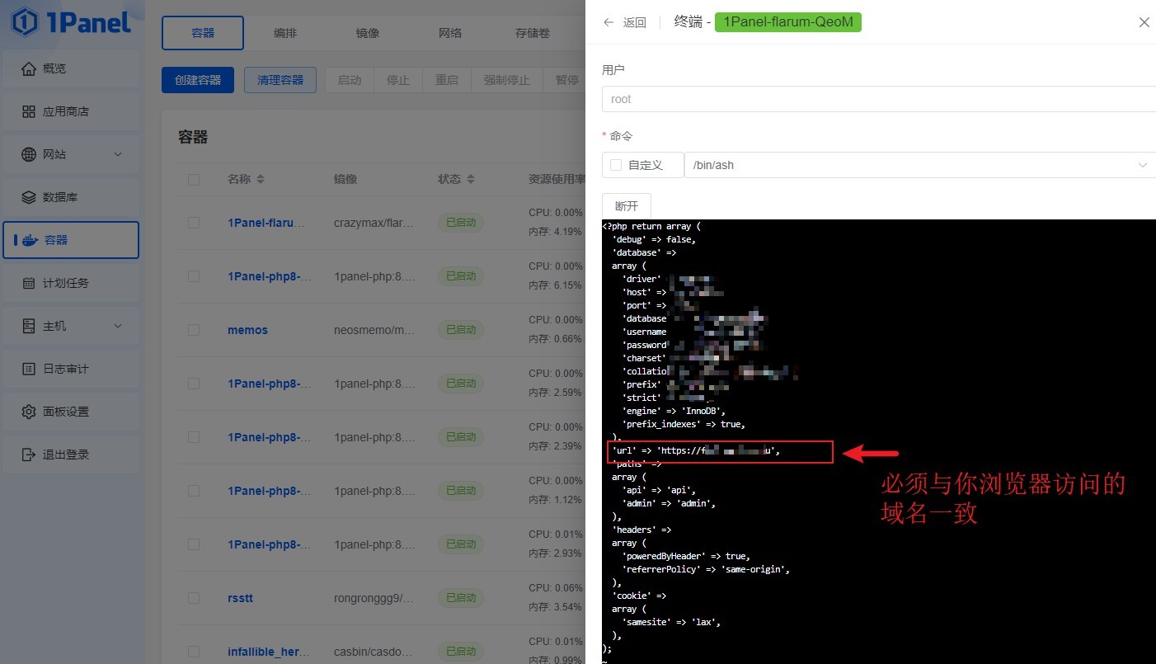
Task: Open the 镜像 tab
Action: pos(368,33)
